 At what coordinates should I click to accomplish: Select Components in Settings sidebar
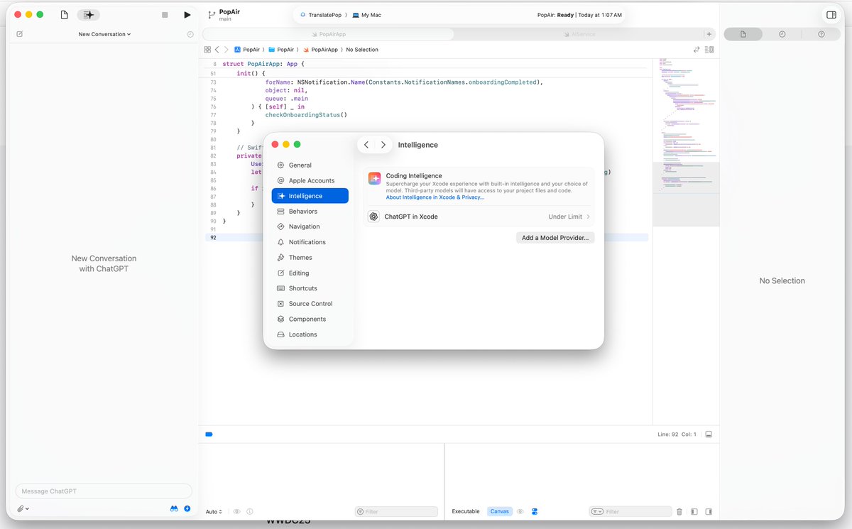pos(310,320)
